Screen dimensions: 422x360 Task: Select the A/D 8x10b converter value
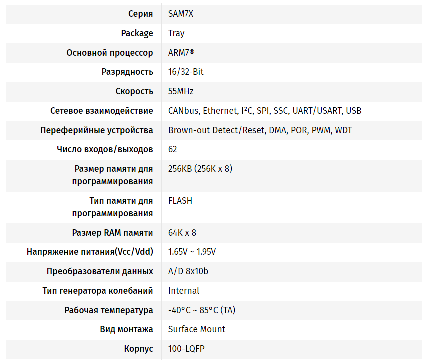[x=188, y=271]
